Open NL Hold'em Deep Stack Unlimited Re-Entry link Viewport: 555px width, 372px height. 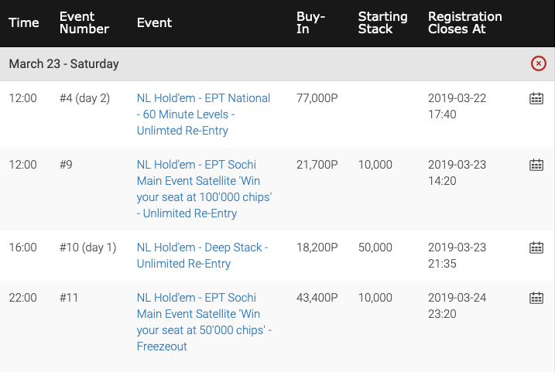coord(203,255)
